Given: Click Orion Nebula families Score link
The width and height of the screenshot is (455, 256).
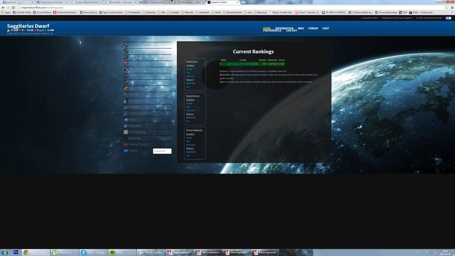Looking at the screenshot, I should point(189,138).
